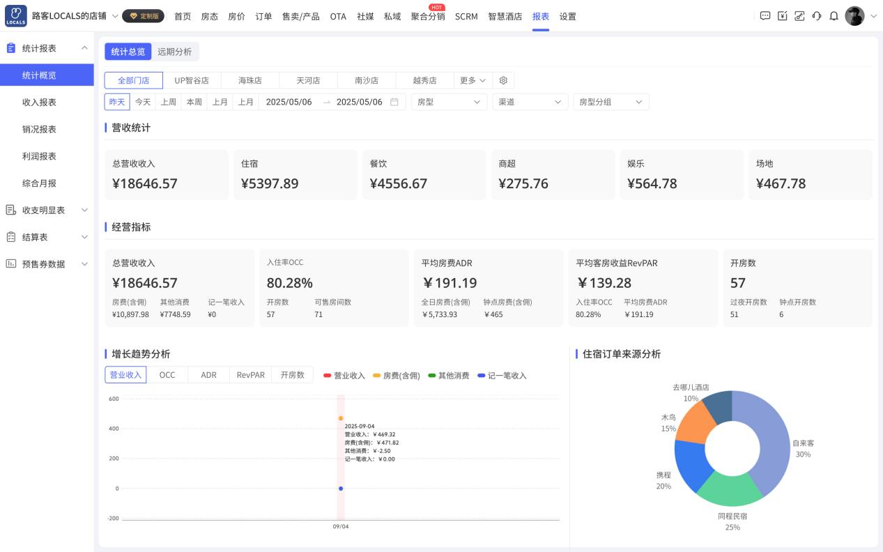Switch trend chart to 开房数
The width and height of the screenshot is (883, 552).
click(293, 375)
